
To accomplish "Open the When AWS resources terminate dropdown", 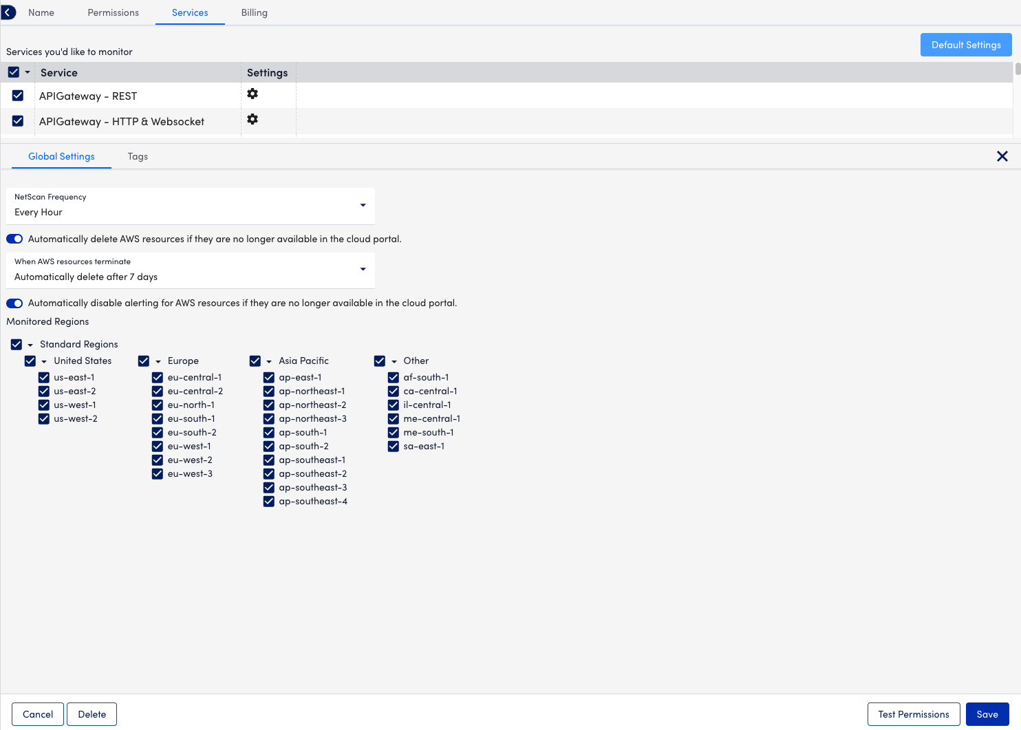I will (x=191, y=270).
